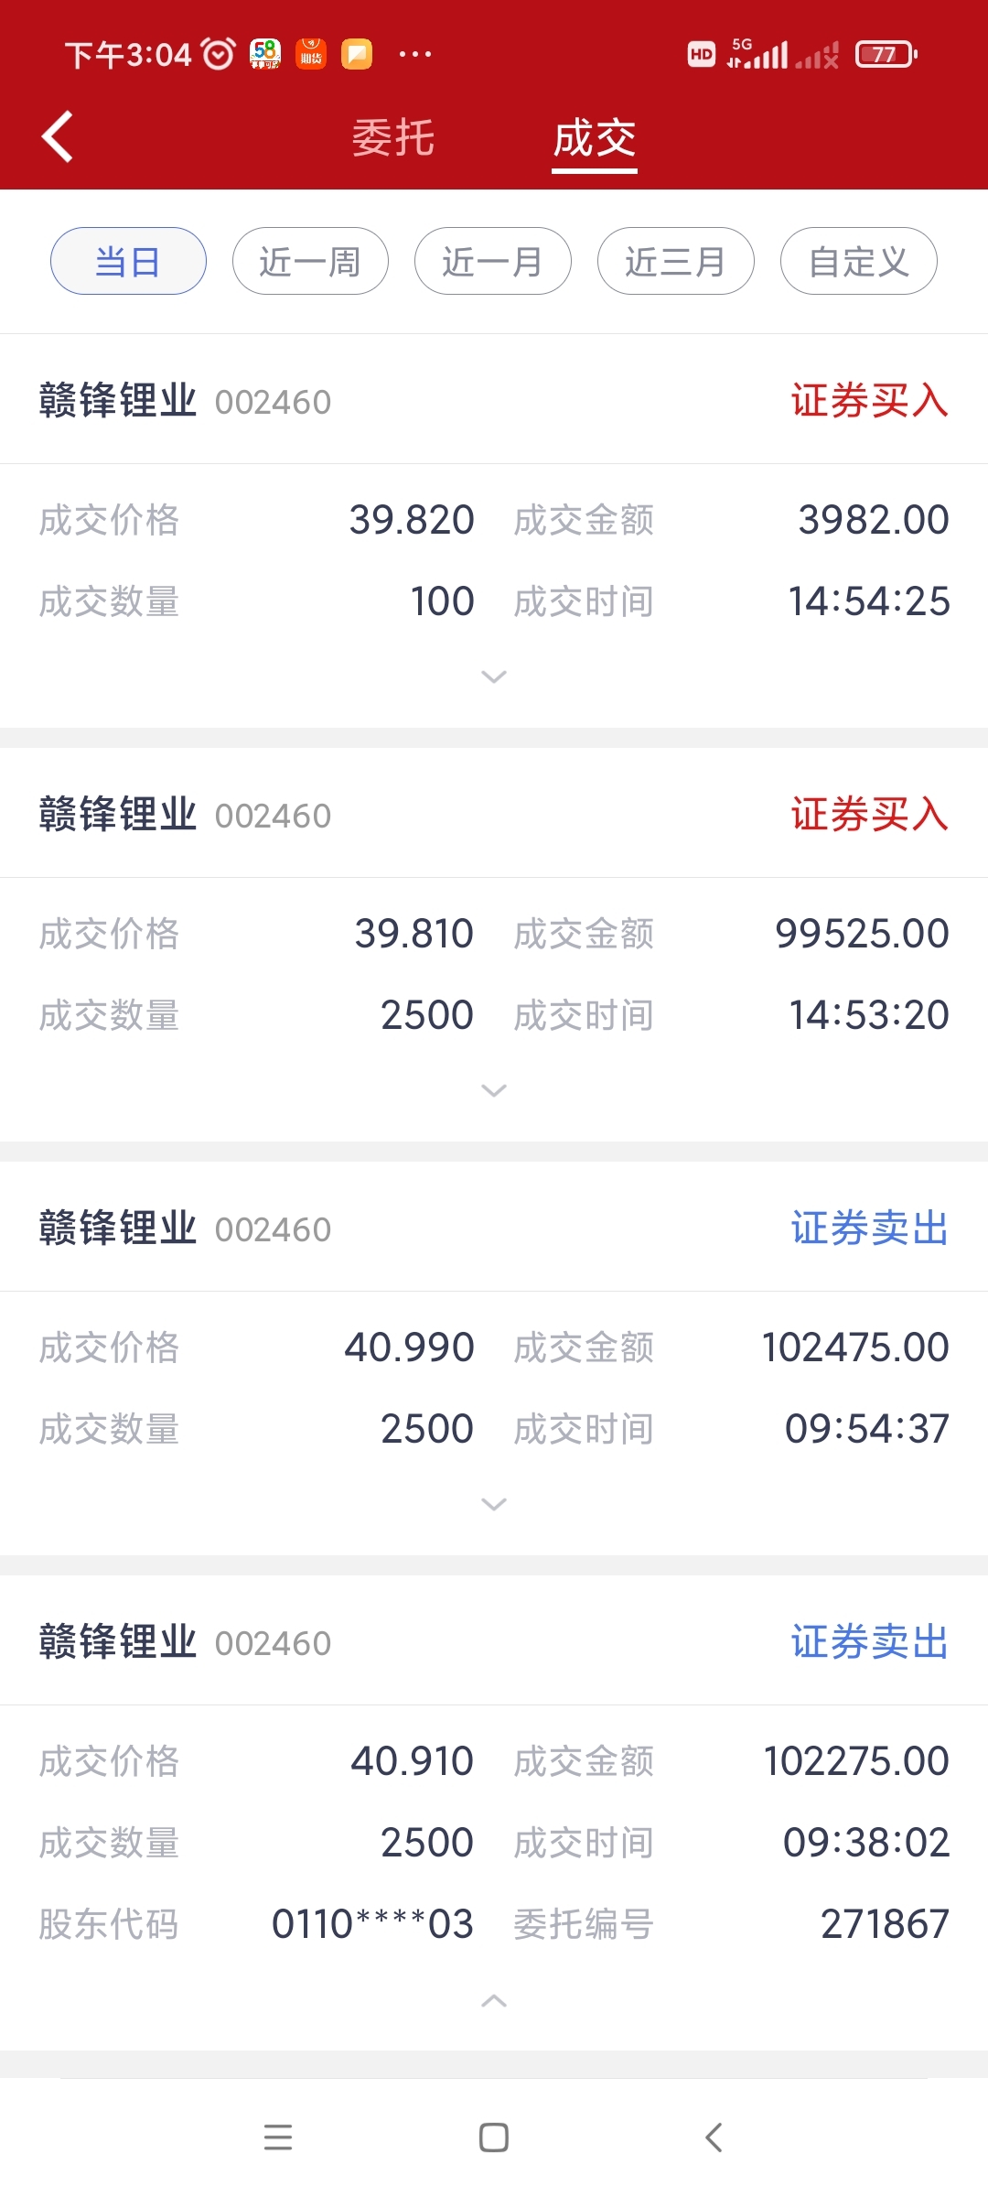The width and height of the screenshot is (988, 2197).
Task: Tap the three-dot notifications overflow icon
Action: tap(415, 54)
